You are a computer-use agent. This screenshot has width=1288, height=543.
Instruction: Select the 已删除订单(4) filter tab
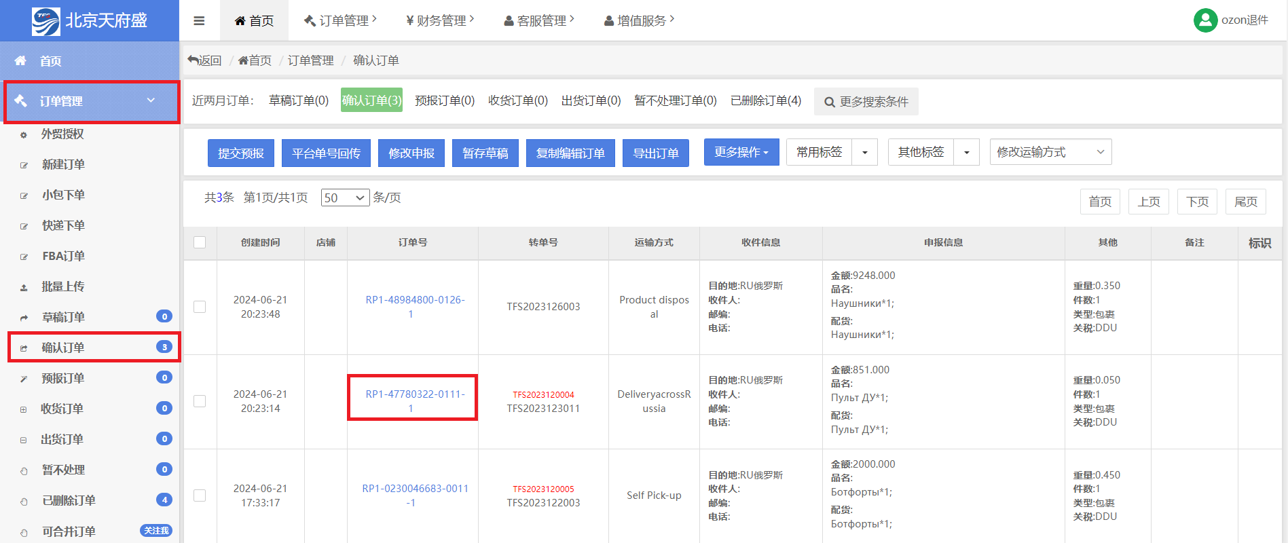click(x=766, y=100)
